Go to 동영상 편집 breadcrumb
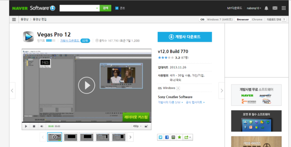 click(40, 20)
